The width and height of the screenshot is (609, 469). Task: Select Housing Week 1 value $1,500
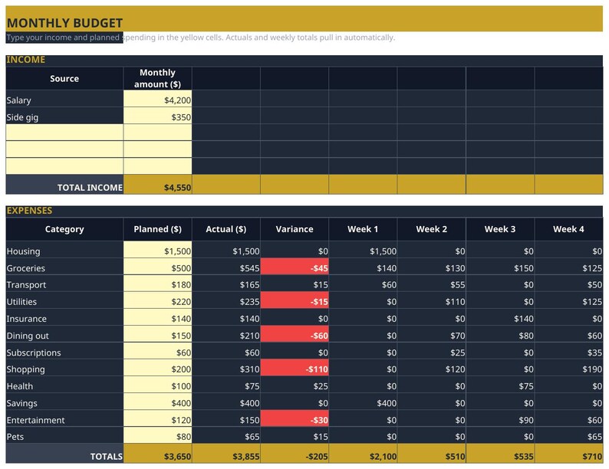tap(363, 249)
